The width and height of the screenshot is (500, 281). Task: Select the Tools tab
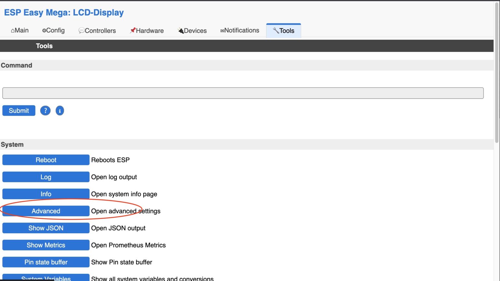[284, 31]
